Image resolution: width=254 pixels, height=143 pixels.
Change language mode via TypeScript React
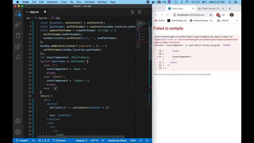click(117, 141)
